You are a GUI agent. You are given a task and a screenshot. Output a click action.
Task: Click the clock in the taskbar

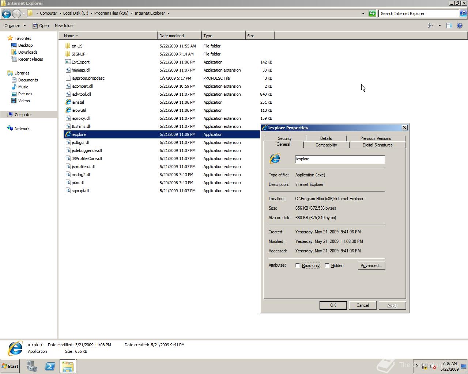pyautogui.click(x=449, y=366)
